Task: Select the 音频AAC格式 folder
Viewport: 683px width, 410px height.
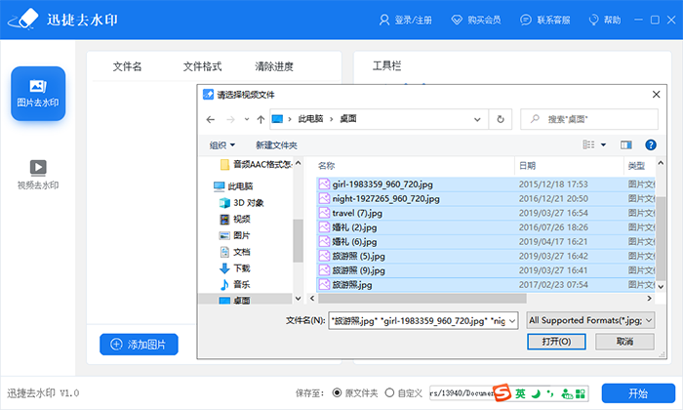Action: pyautogui.click(x=256, y=164)
